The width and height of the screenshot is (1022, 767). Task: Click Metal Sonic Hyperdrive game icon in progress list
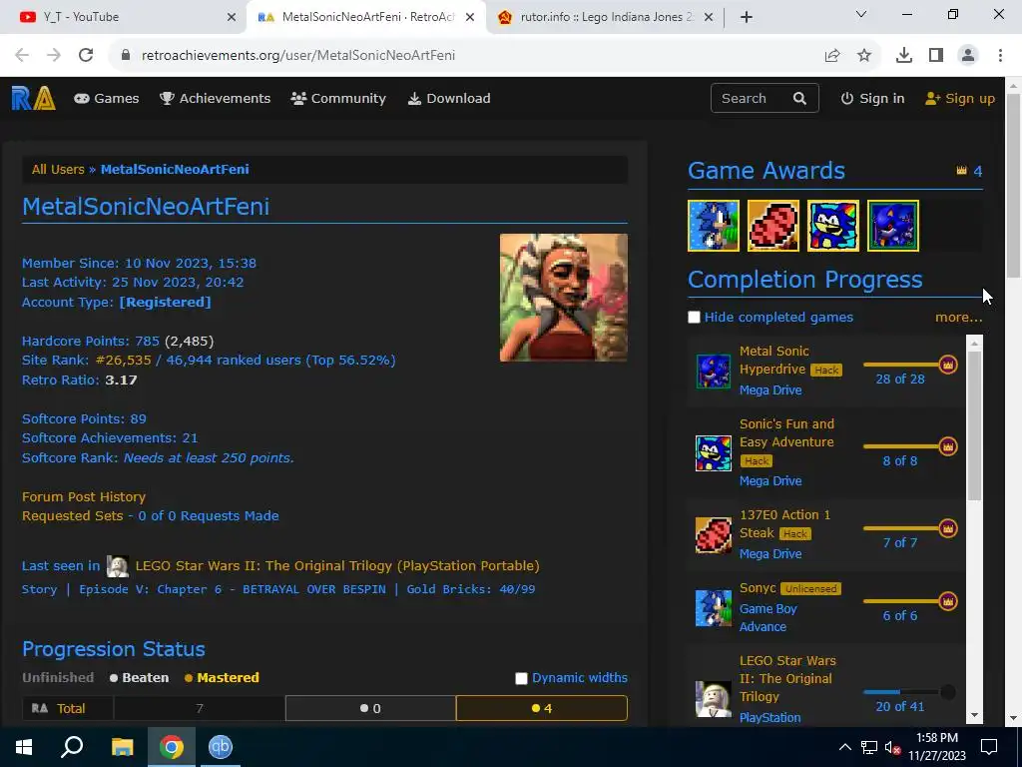(x=713, y=372)
